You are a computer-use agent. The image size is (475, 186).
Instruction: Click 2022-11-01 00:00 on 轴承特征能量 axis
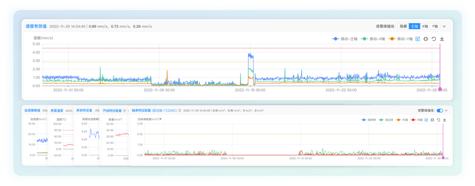point(164,158)
